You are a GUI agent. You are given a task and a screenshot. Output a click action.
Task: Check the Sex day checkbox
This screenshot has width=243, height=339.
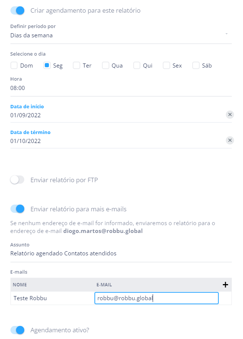click(x=166, y=66)
